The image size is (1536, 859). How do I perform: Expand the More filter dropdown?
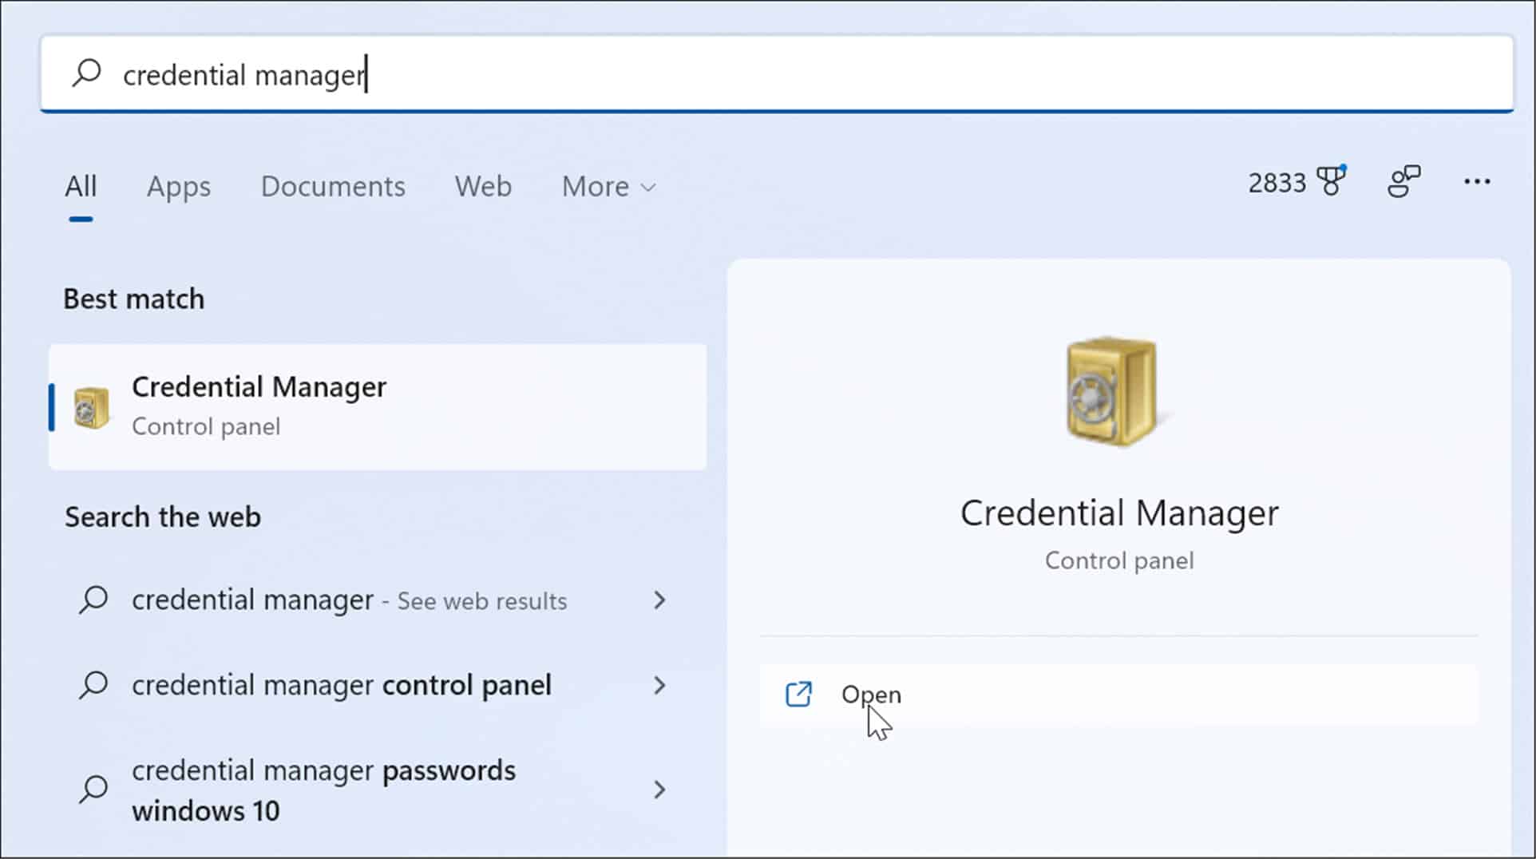coord(608,187)
